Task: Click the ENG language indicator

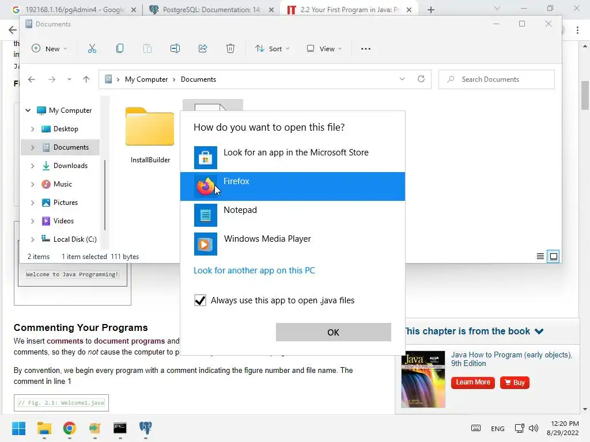Action: [497, 428]
